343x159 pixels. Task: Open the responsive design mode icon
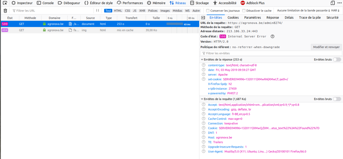(x=332, y=3)
